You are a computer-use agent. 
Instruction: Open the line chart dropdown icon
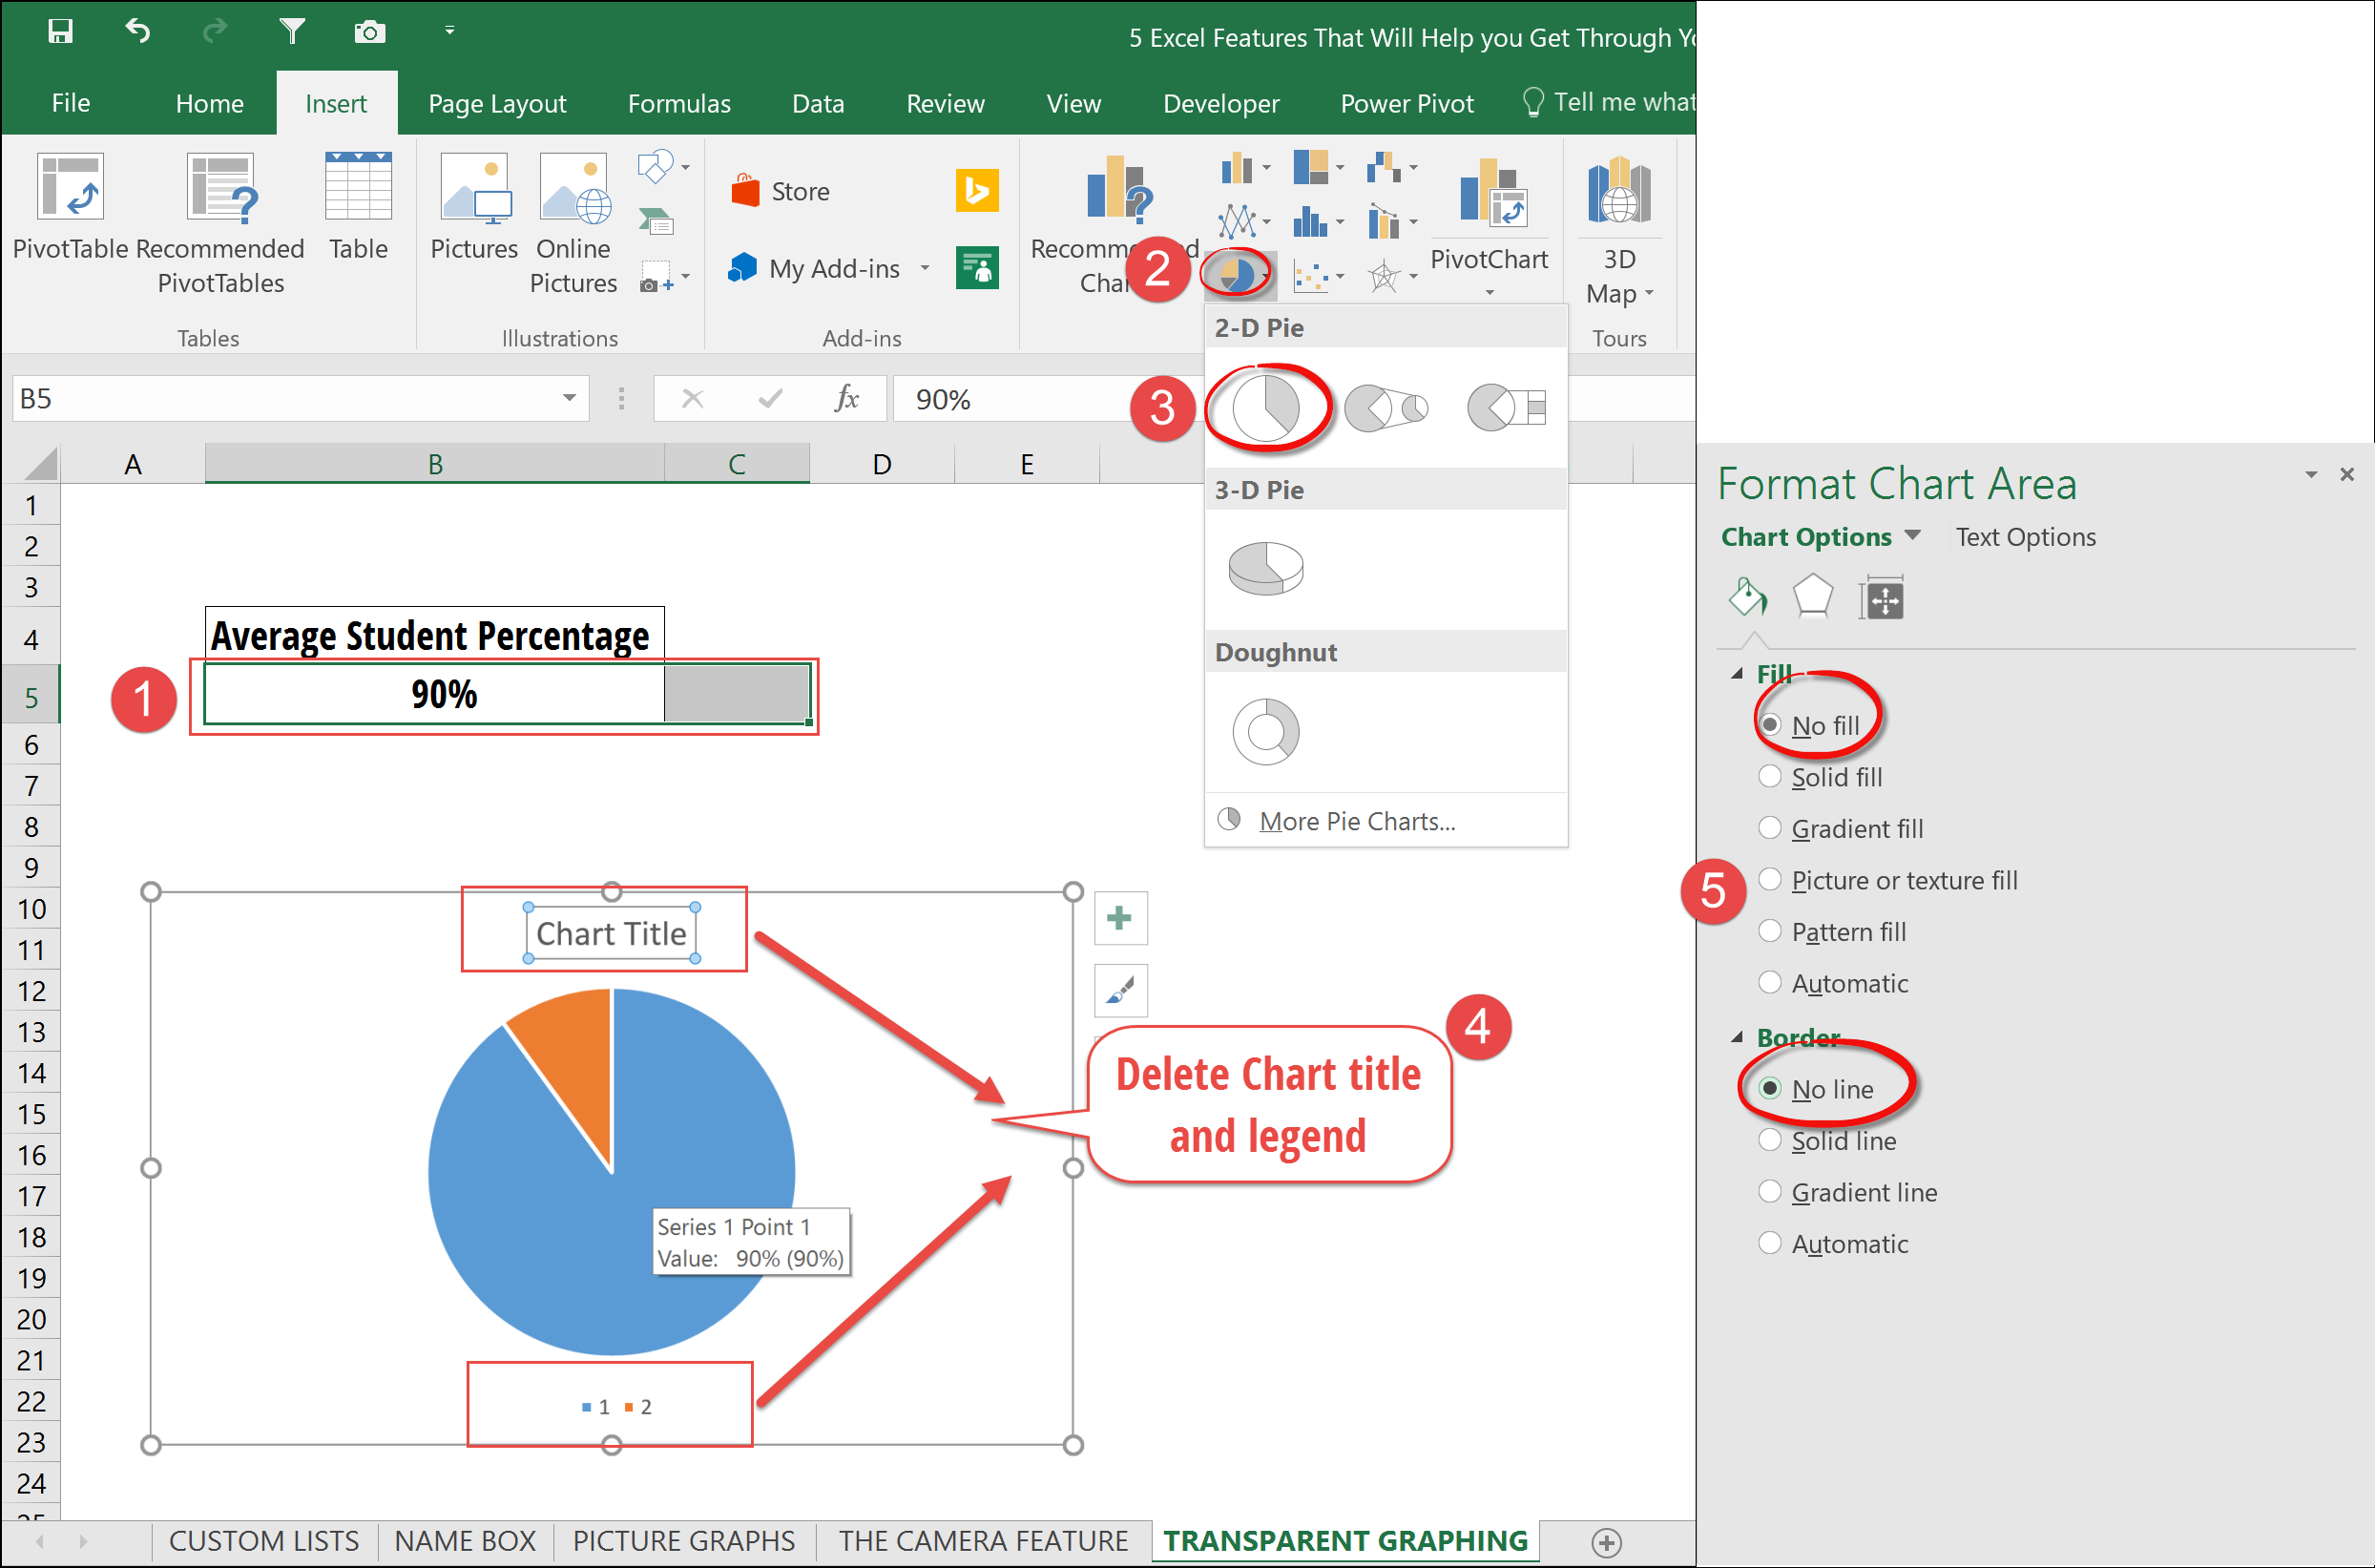coord(1245,221)
